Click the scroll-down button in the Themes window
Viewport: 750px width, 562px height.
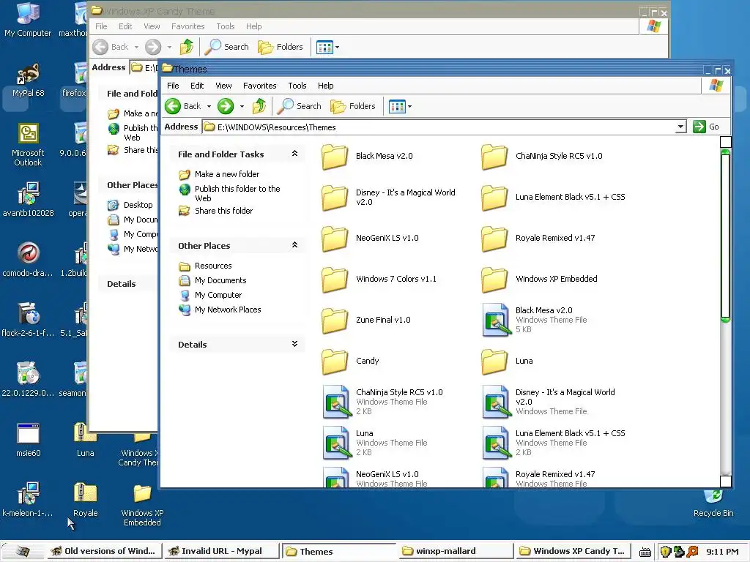coord(725,482)
